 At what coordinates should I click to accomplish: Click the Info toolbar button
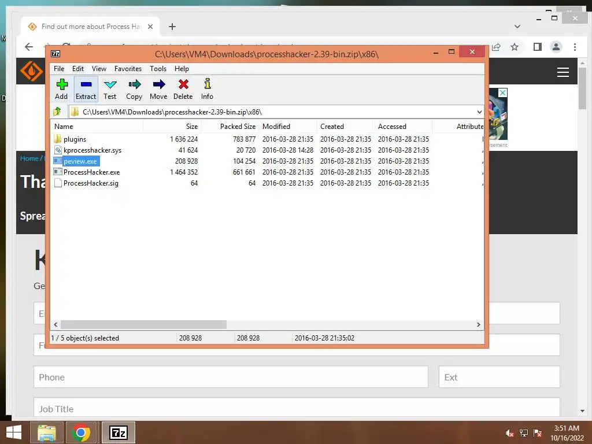point(207,89)
